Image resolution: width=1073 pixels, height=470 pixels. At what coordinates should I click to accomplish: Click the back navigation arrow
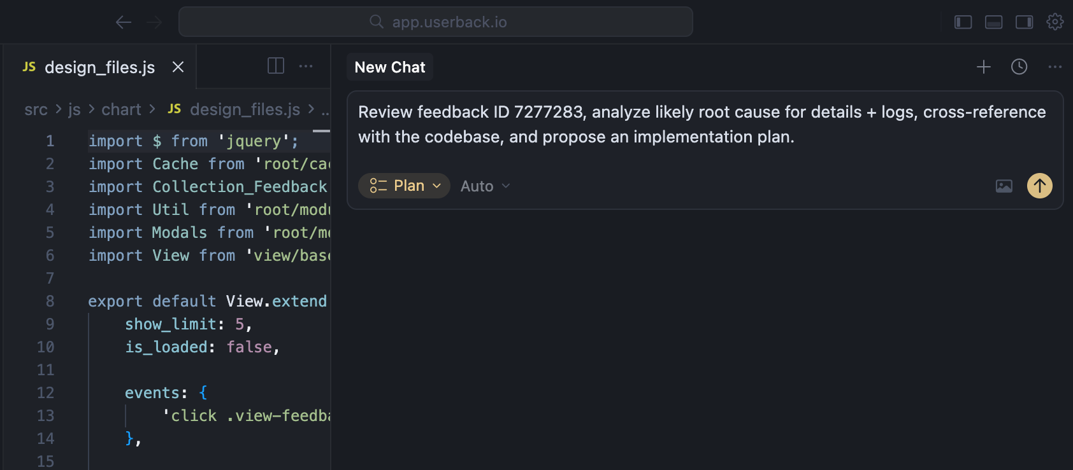[123, 22]
